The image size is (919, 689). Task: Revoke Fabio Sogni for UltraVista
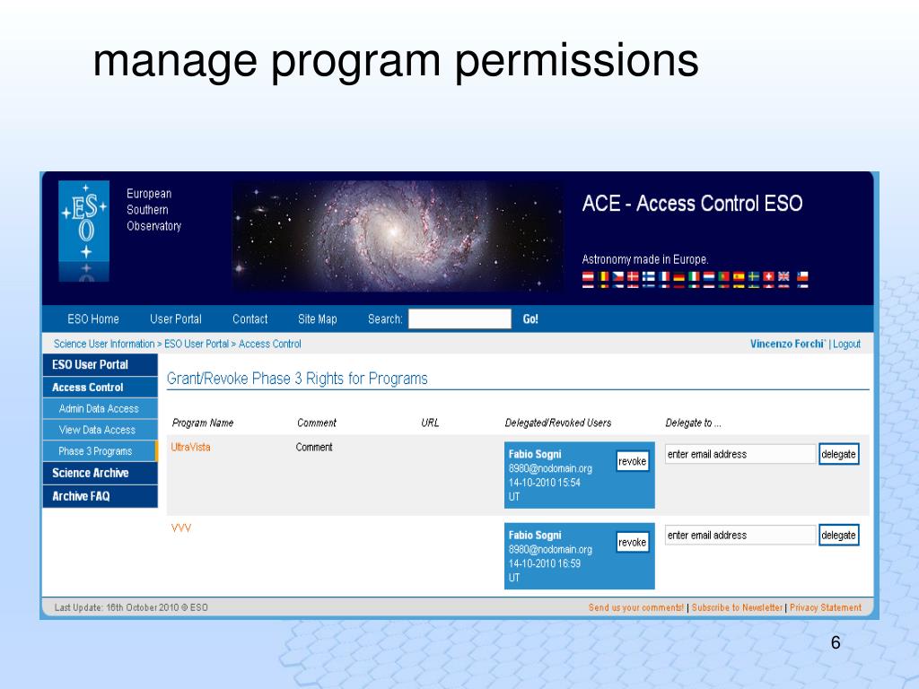coord(633,461)
